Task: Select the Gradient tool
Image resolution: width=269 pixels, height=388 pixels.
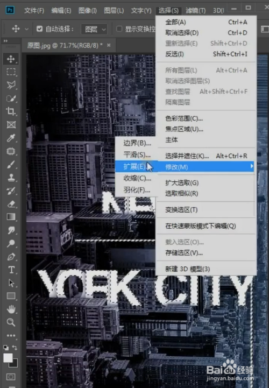Action: click(11, 217)
